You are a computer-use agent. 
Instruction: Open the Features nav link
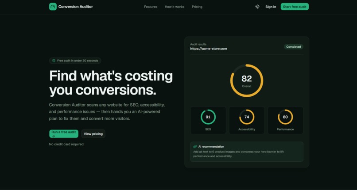click(x=151, y=7)
